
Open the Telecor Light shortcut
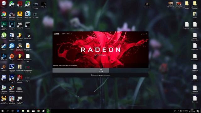coord(28,15)
